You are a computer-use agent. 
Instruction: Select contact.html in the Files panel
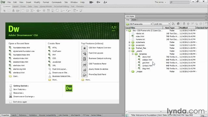tap(147, 66)
